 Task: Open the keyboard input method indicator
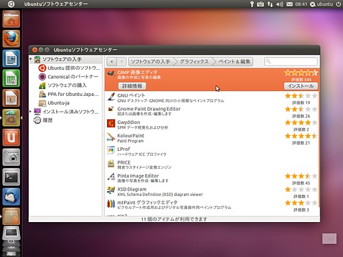pyautogui.click(x=260, y=4)
